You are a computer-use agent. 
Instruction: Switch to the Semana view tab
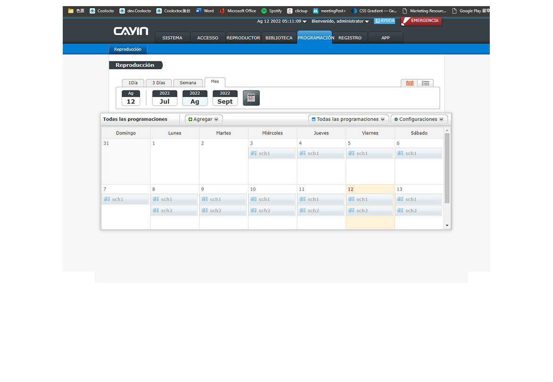click(x=188, y=83)
